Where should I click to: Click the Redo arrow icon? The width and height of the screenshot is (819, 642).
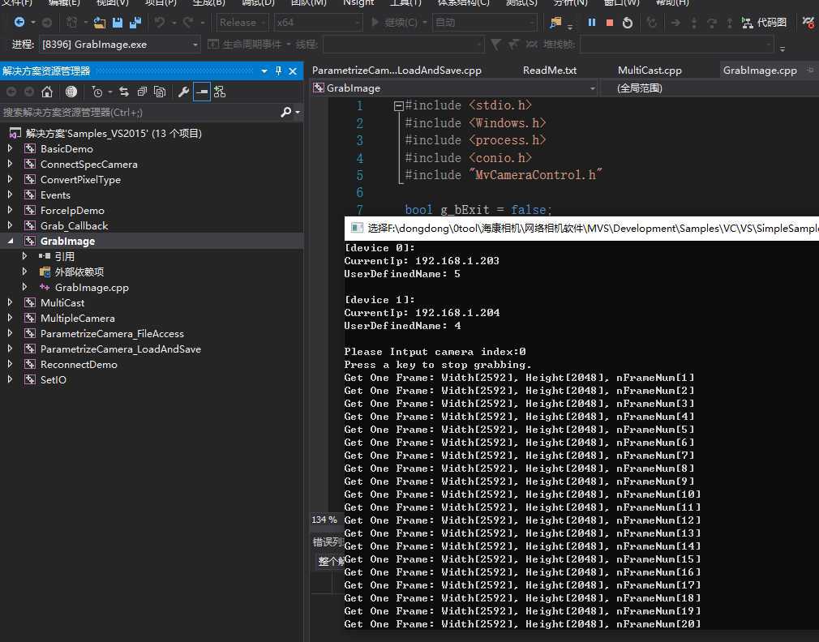coord(188,23)
